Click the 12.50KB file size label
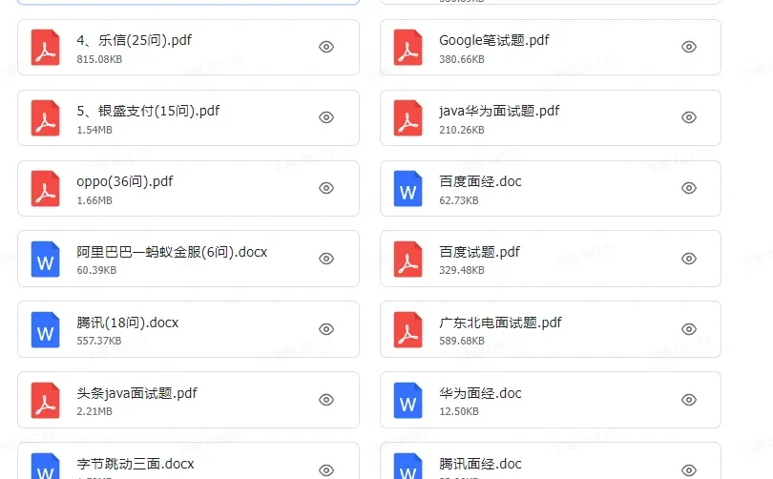The image size is (773, 479). (x=459, y=411)
